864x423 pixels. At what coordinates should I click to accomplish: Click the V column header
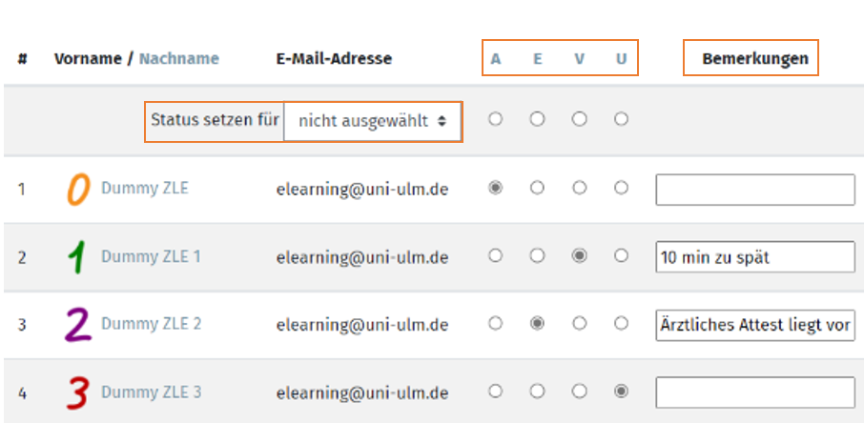[580, 58]
